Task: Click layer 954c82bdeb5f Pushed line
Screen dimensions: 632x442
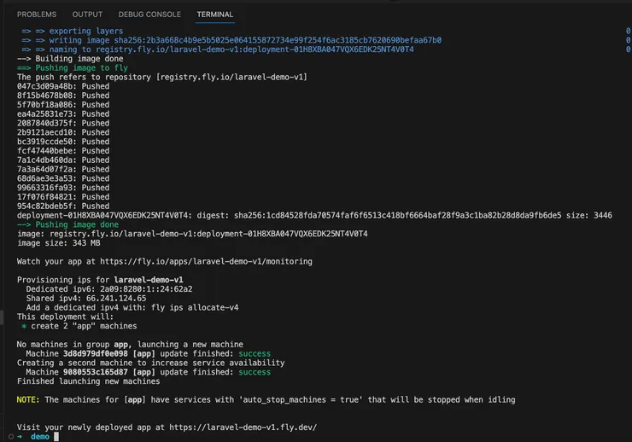Action: [x=63, y=206]
